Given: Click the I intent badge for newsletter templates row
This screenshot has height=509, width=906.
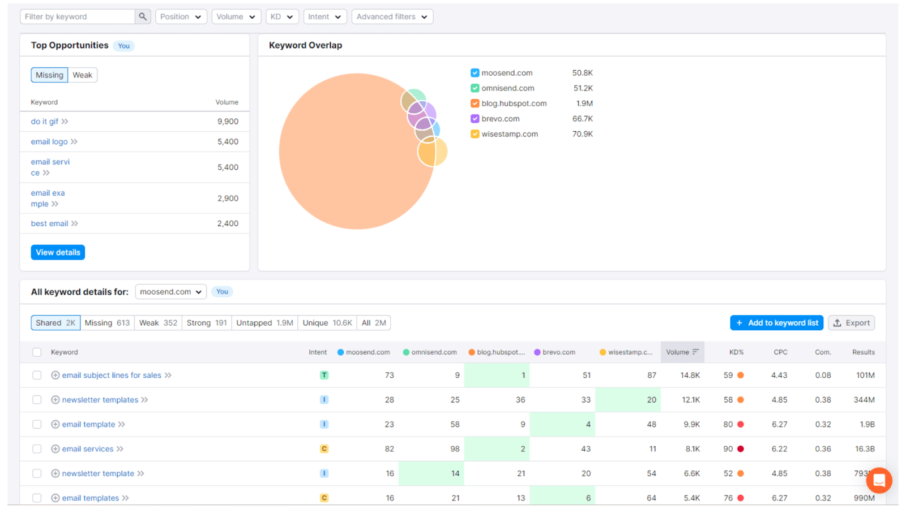Looking at the screenshot, I should click(324, 400).
